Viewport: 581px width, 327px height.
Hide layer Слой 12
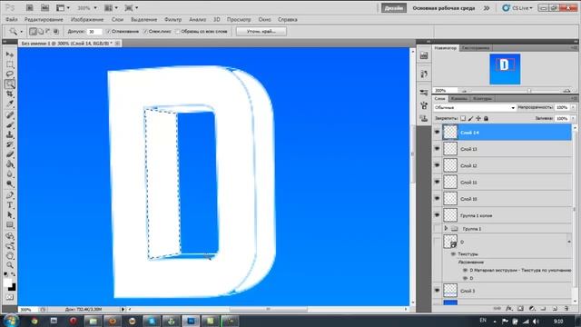tap(437, 165)
